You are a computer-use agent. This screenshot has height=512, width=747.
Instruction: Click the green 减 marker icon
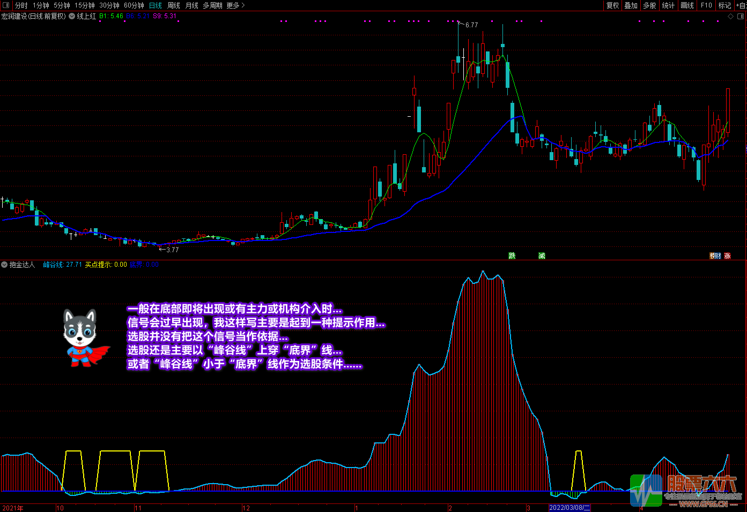pos(542,256)
